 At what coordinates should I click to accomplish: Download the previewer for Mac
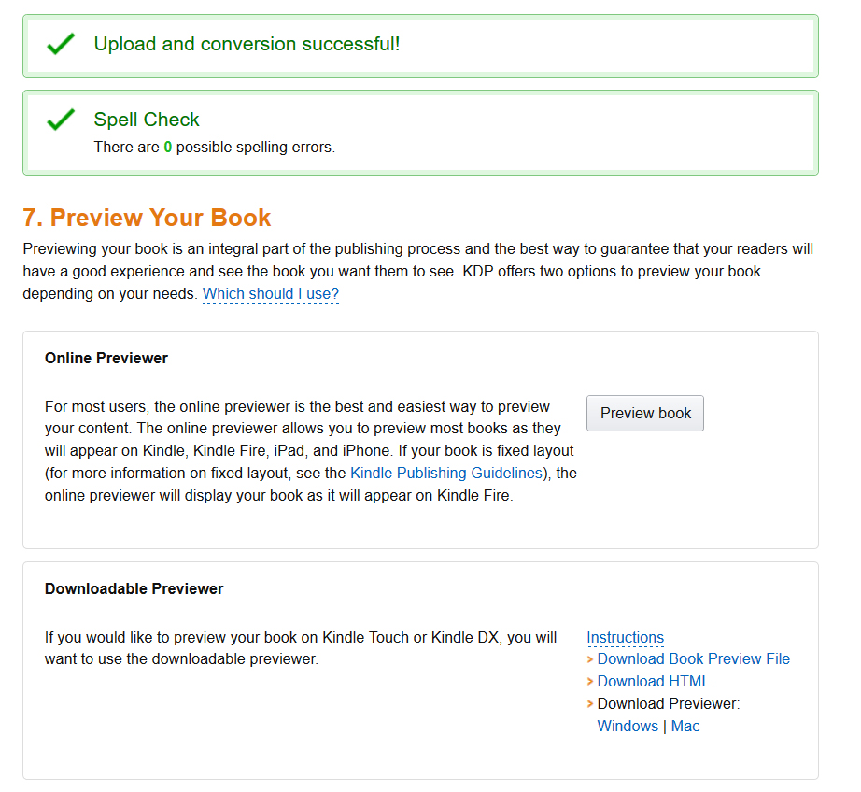pos(685,727)
